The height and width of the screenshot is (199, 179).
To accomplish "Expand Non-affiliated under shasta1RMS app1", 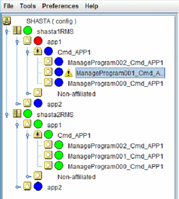I will (x=28, y=94).
